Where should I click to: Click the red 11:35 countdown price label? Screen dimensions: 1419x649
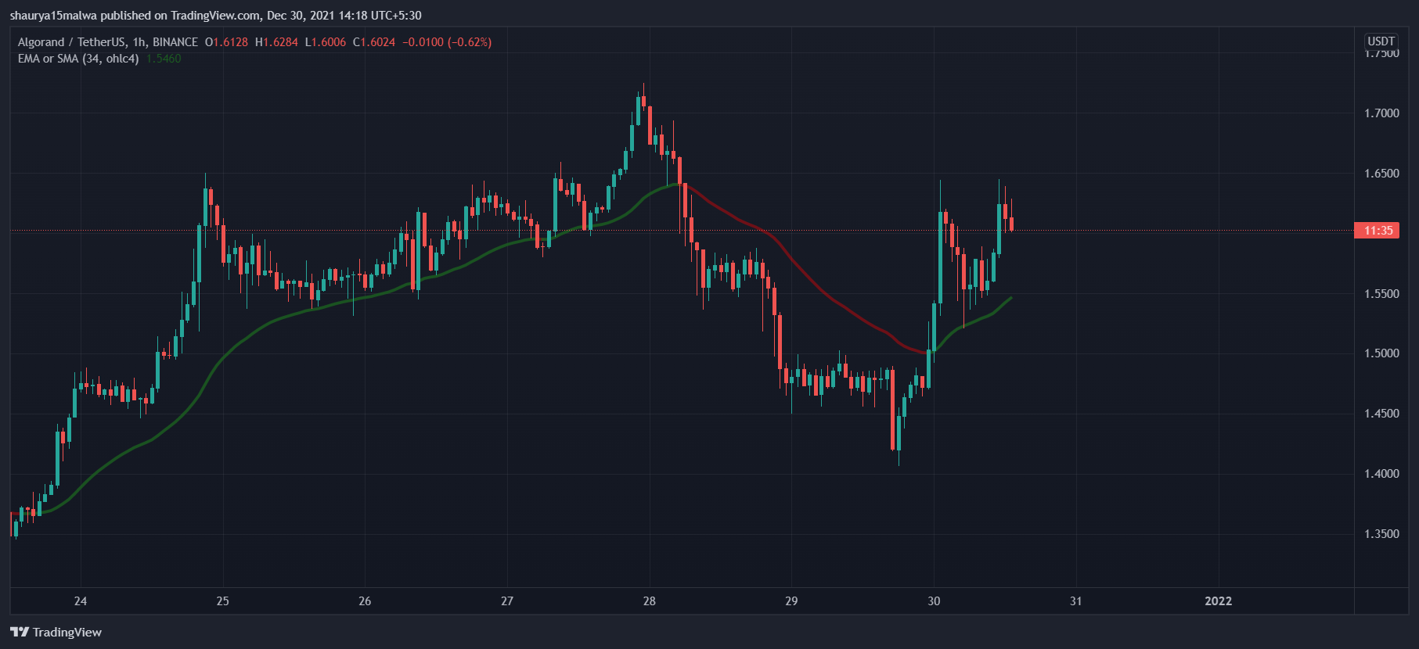pos(1378,231)
